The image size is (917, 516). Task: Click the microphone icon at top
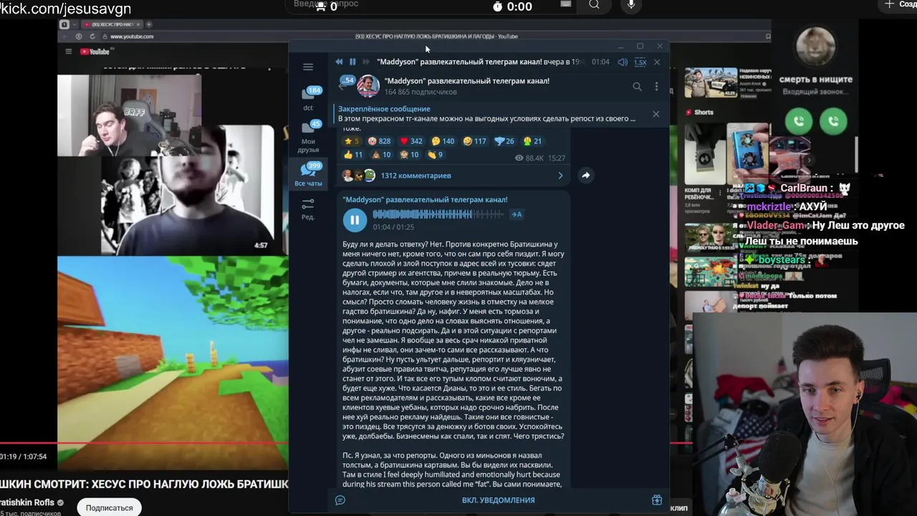click(x=630, y=5)
